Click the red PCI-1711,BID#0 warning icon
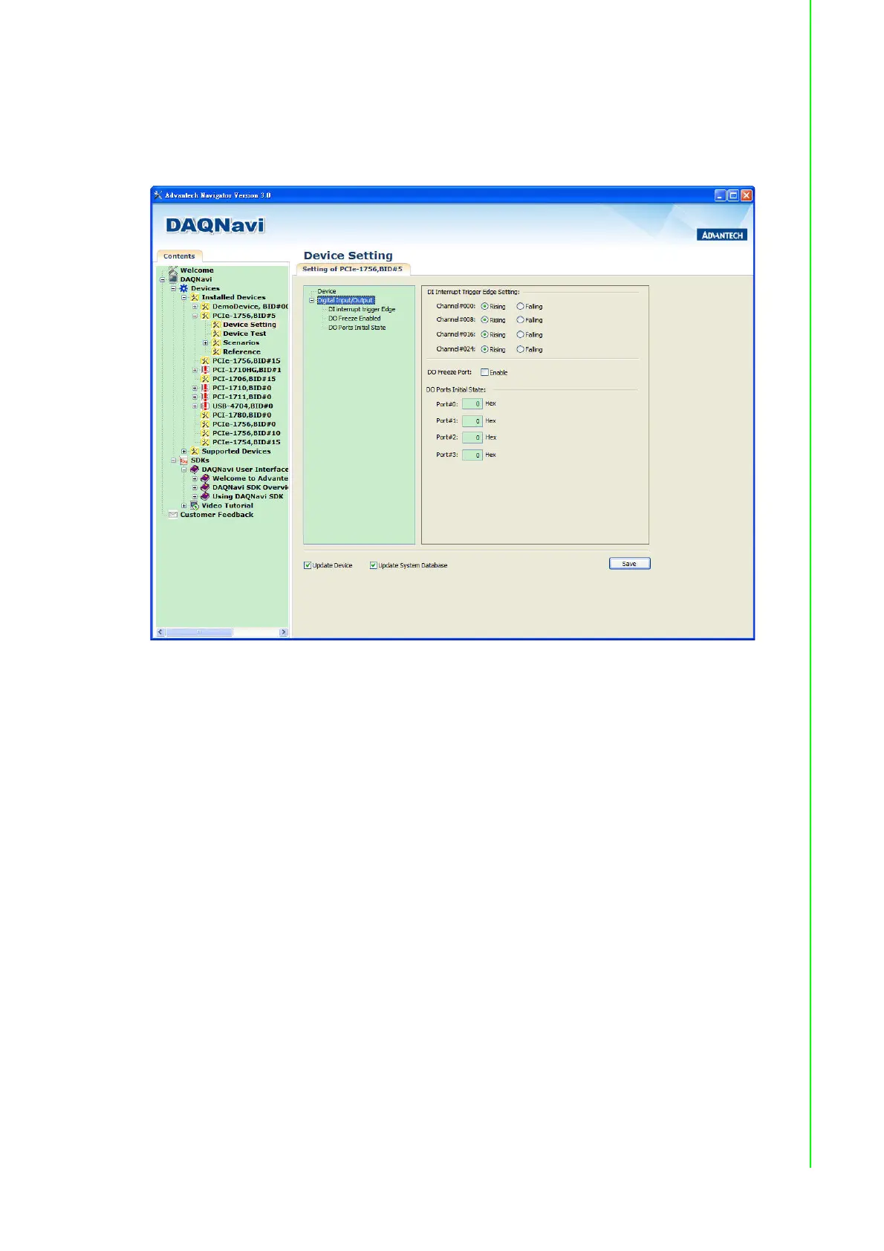 205,397
